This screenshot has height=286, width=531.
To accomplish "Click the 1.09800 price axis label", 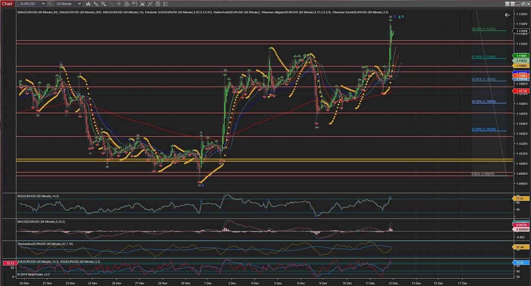I will point(522,184).
